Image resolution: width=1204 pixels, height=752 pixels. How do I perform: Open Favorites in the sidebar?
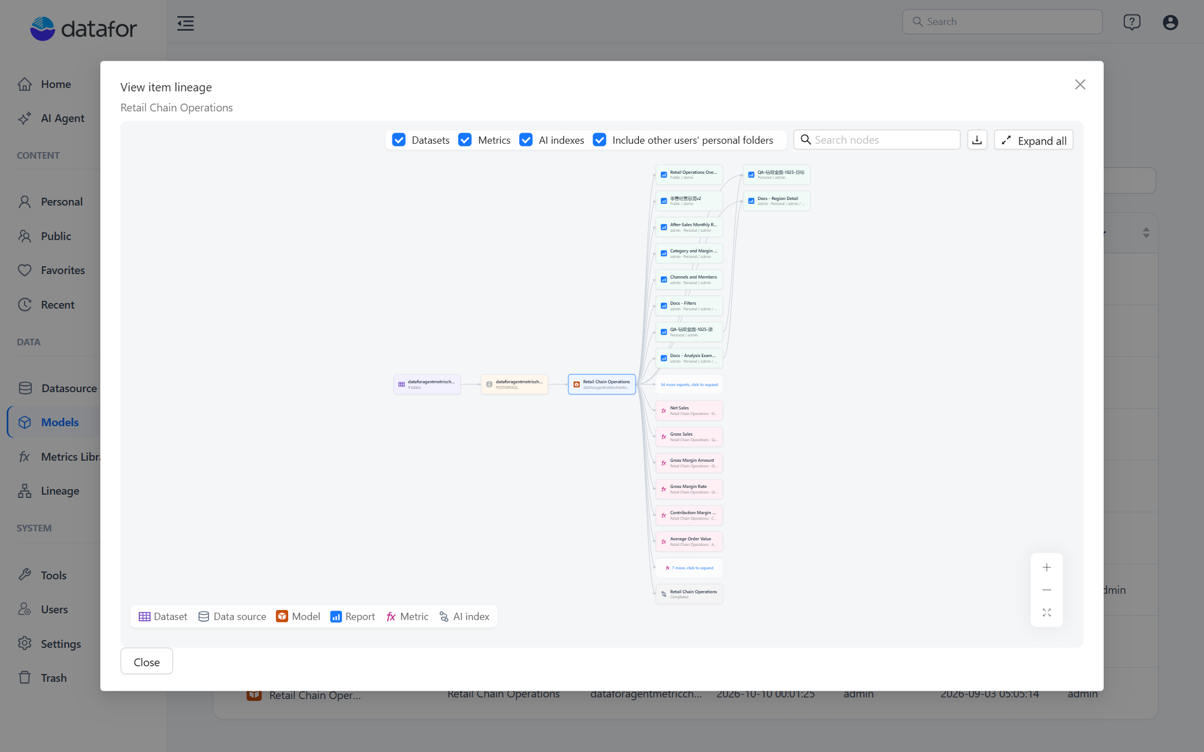click(x=50, y=270)
